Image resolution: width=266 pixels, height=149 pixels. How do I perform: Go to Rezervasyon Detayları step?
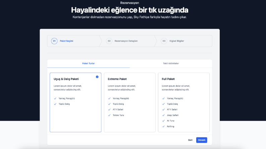[126, 41]
